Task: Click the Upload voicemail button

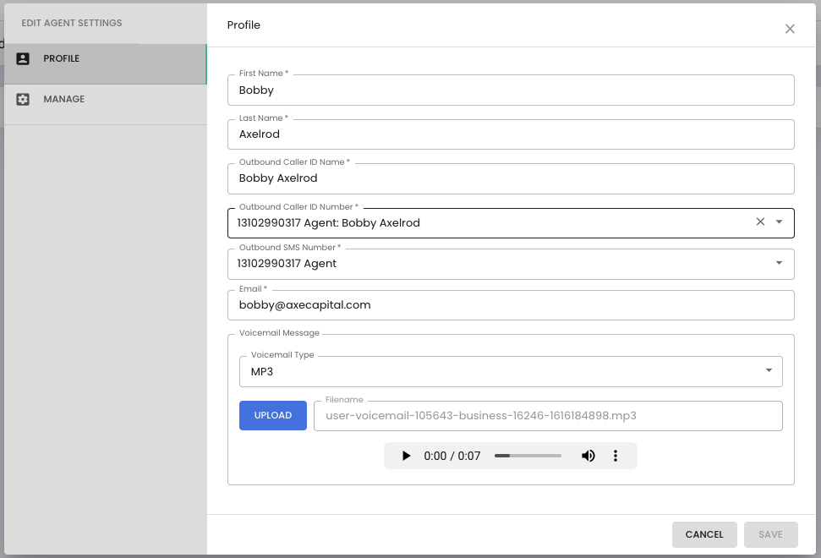Action: pos(273,416)
